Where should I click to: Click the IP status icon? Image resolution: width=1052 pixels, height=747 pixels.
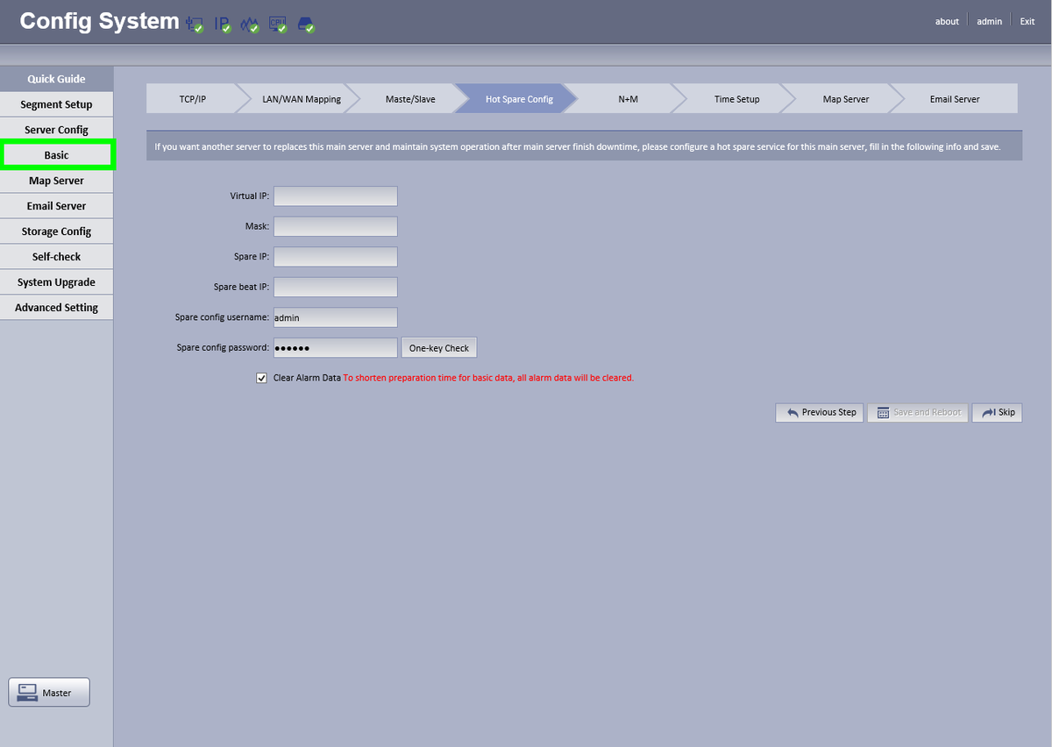tap(223, 24)
